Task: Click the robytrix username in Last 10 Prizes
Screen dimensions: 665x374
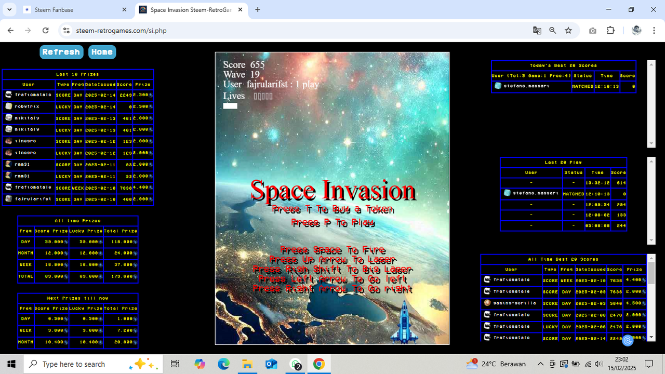Action: click(x=27, y=106)
